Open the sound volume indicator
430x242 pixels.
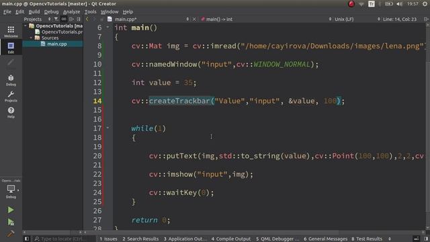pos(400,4)
